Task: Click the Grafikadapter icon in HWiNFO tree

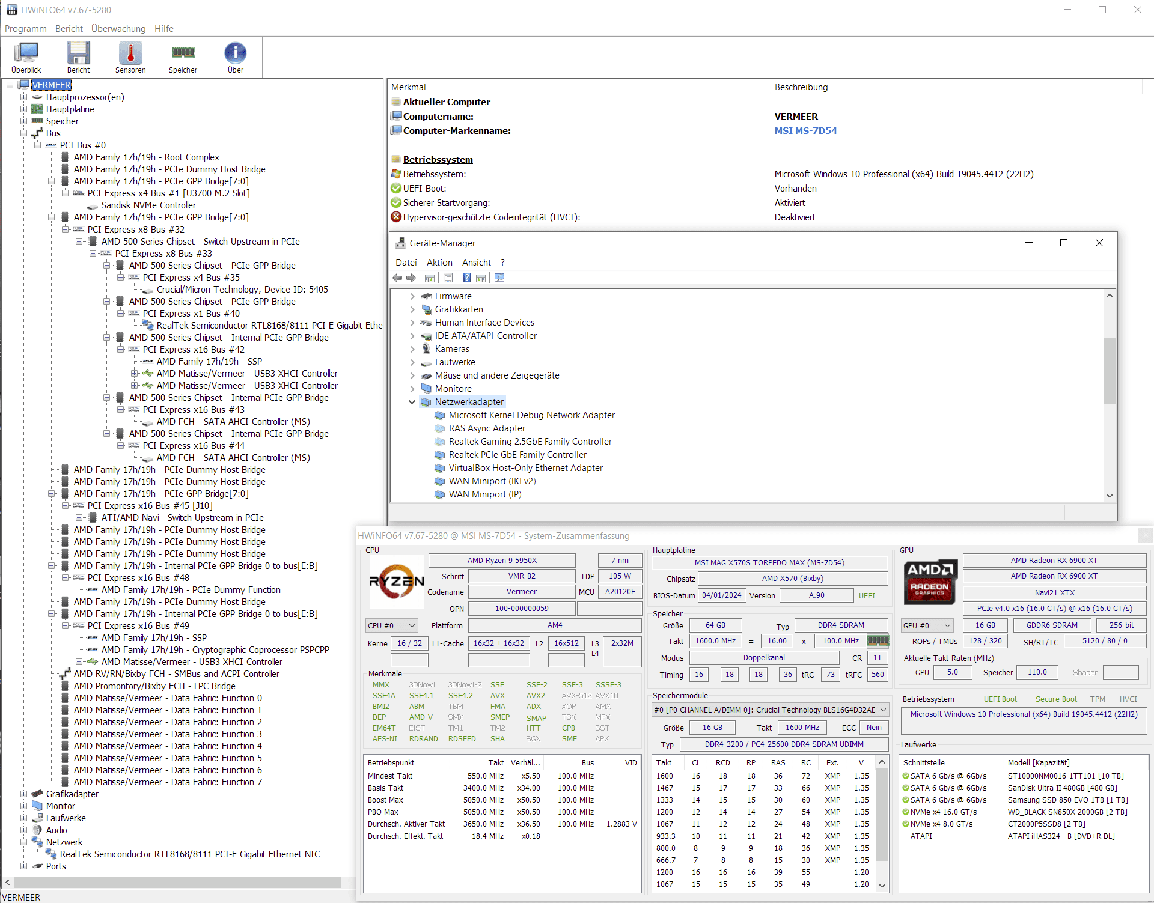Action: [x=37, y=794]
